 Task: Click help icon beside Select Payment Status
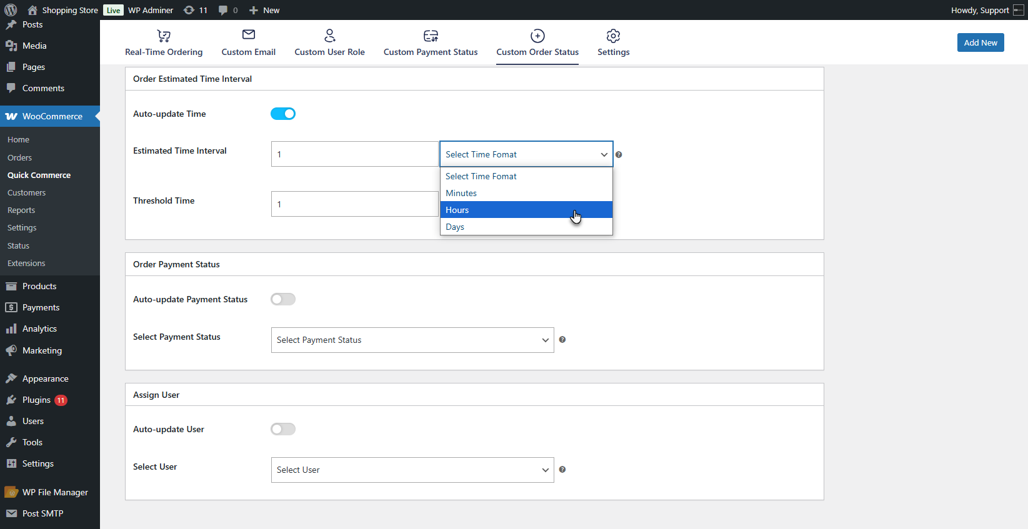click(562, 340)
